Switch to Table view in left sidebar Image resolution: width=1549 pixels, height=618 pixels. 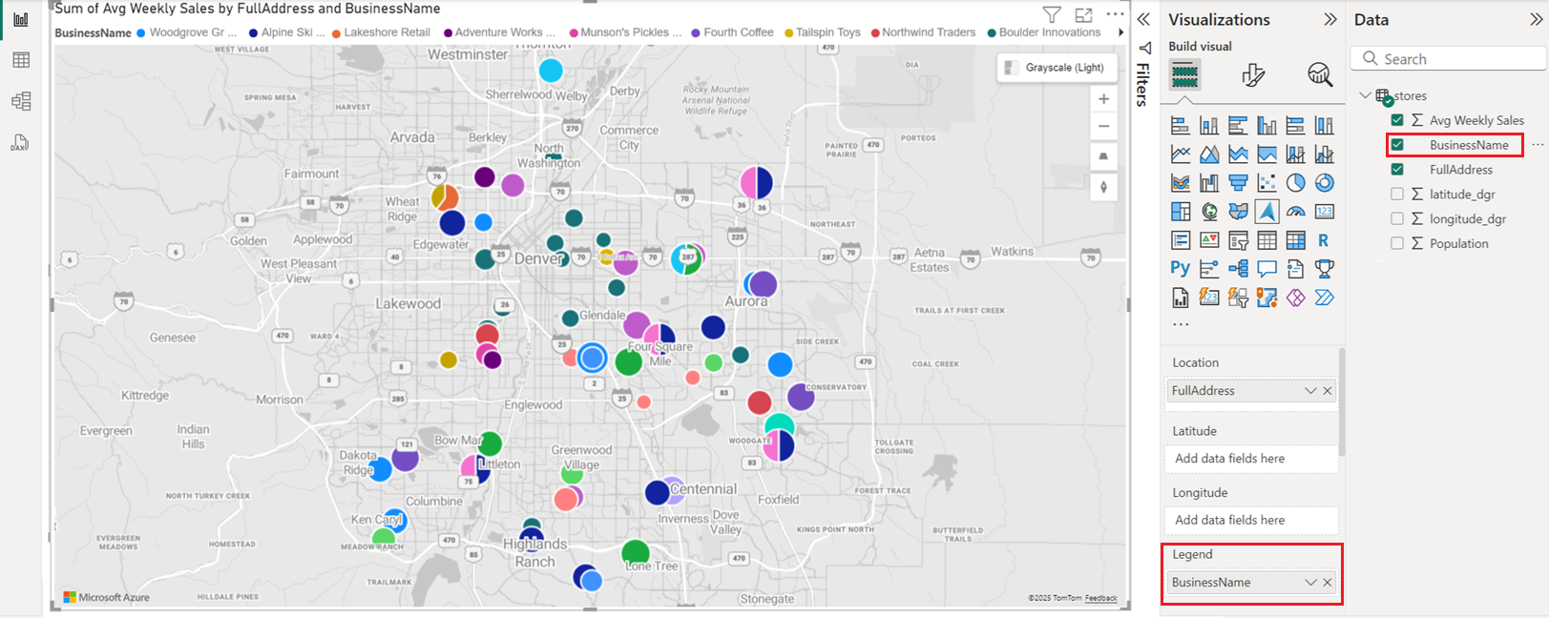point(21,60)
